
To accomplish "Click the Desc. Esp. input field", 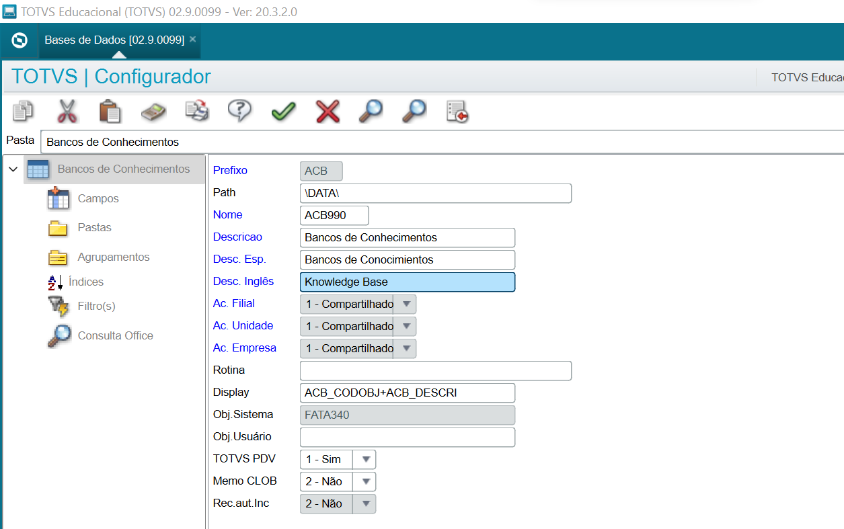I will pyautogui.click(x=407, y=259).
